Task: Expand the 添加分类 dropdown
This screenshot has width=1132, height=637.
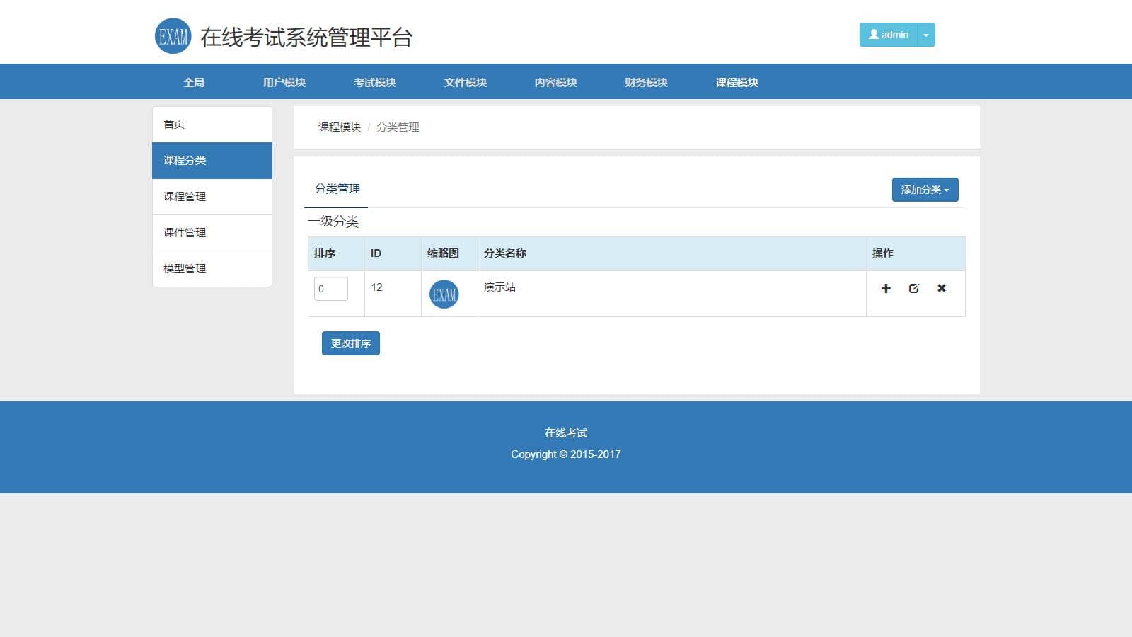Action: 924,190
